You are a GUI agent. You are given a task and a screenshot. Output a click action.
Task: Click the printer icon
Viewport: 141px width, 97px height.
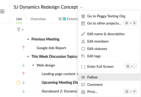pos(83,92)
